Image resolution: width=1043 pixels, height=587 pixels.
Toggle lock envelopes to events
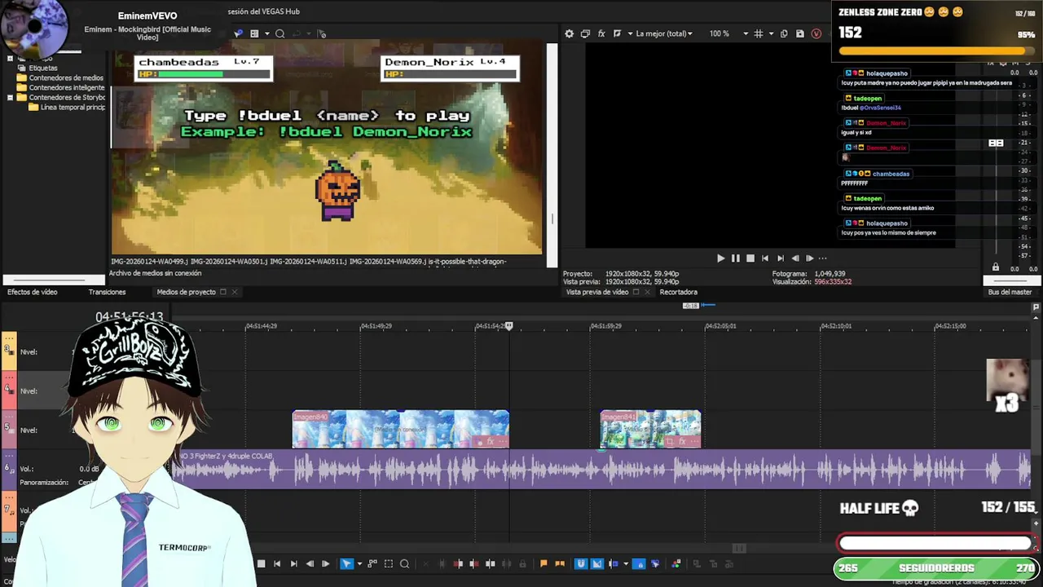(639, 563)
